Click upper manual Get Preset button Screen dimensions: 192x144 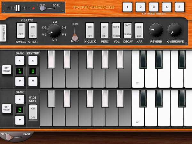pos(7,69)
